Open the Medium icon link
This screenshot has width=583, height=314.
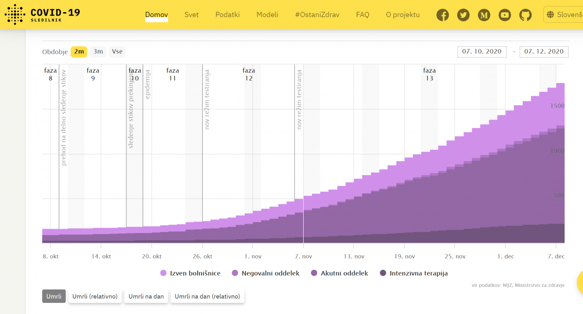point(484,15)
